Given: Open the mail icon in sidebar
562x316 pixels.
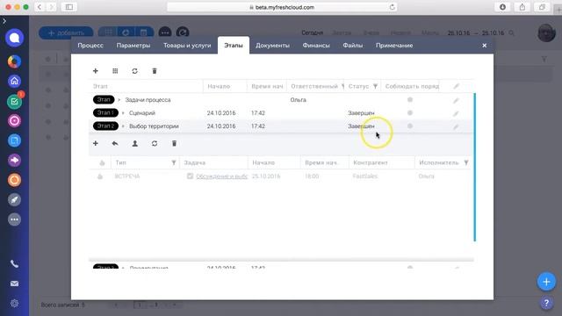Looking at the screenshot, I should pos(14,284).
